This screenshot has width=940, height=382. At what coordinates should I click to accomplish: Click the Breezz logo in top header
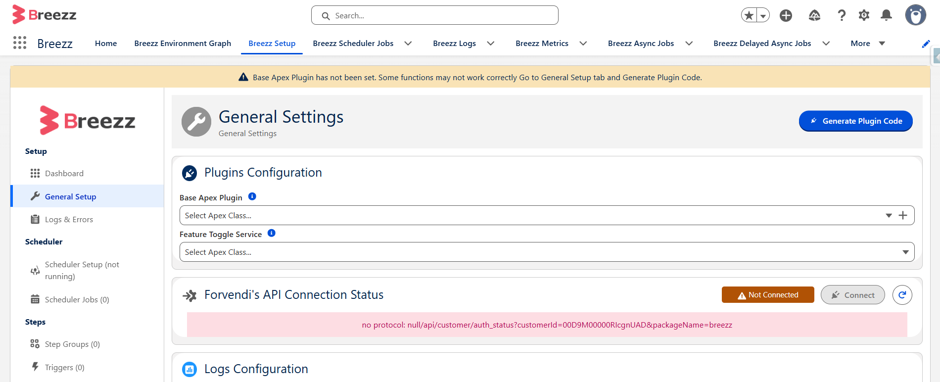tap(45, 15)
